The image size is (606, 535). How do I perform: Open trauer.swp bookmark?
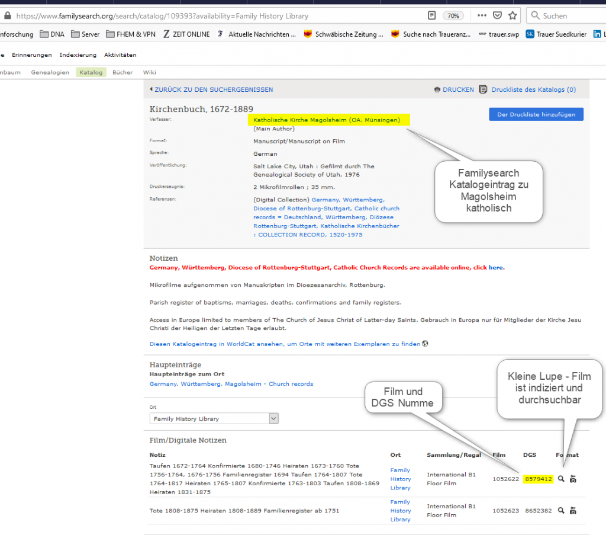pyautogui.click(x=499, y=34)
